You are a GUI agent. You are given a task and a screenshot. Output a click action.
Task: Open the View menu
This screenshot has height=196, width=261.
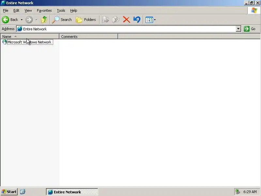(x=28, y=10)
